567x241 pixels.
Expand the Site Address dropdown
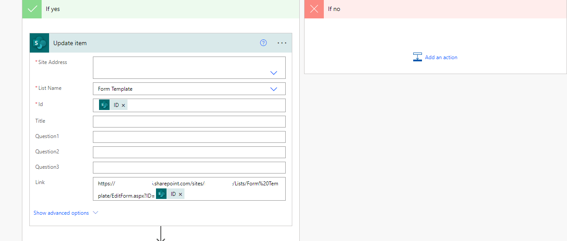tap(274, 73)
